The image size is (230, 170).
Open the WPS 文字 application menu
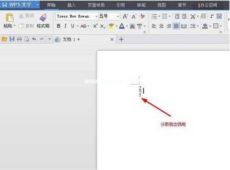[20, 5]
